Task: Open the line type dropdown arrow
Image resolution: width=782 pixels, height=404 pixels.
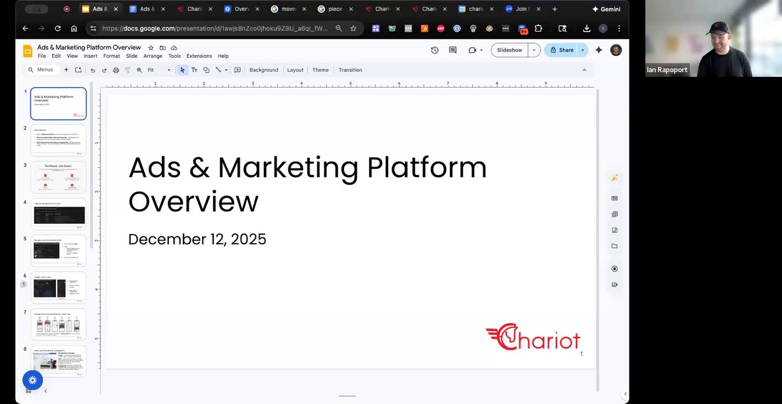Action: (x=226, y=70)
